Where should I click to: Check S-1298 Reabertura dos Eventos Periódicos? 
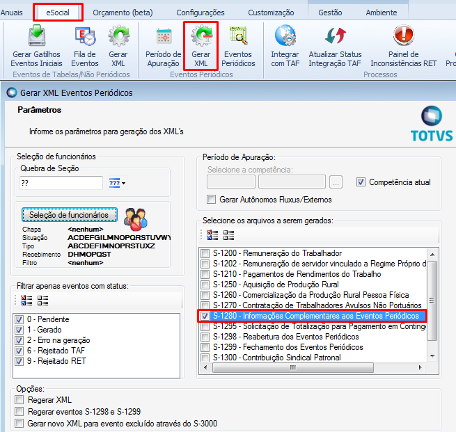pyautogui.click(x=205, y=337)
